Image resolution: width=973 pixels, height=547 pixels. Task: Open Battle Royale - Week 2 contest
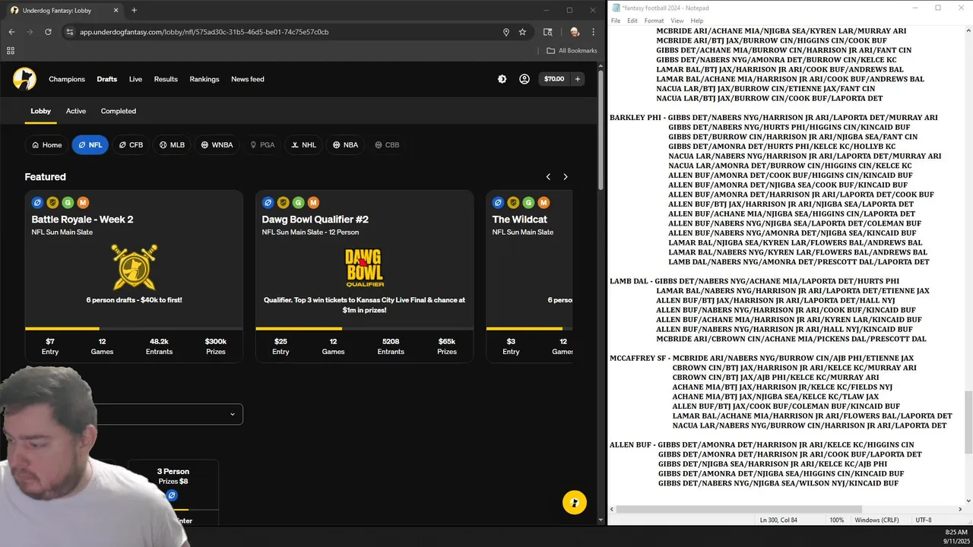[x=134, y=276]
